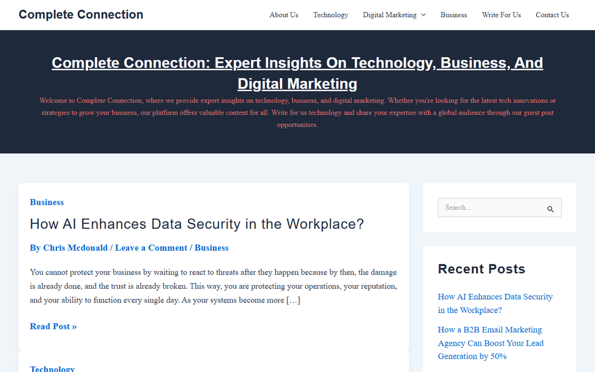
Task: Click the Read Post » link
Action: pos(53,326)
